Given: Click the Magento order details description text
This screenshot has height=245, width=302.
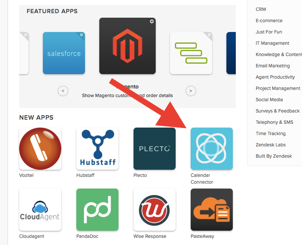Looking at the screenshot, I should [127, 96].
